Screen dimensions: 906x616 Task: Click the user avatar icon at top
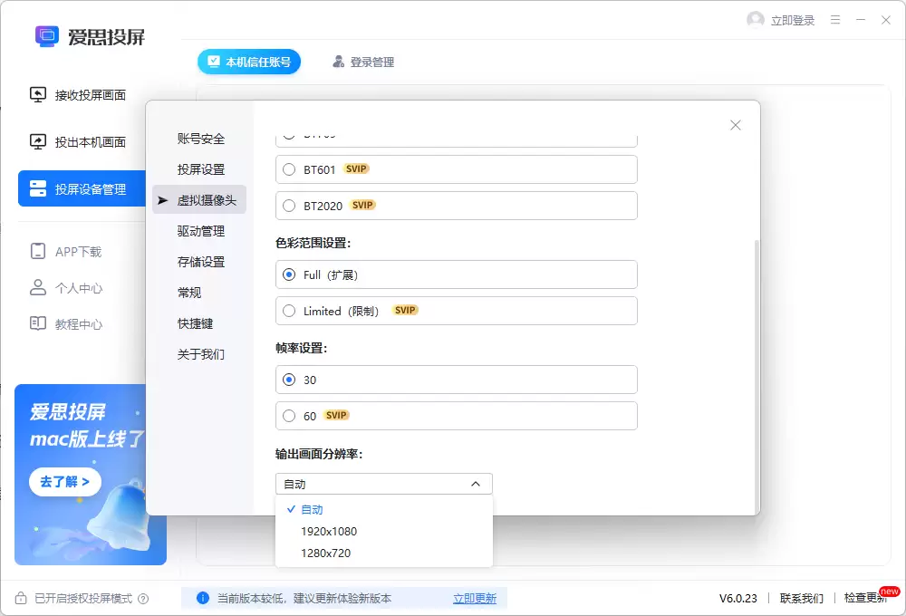tap(756, 20)
